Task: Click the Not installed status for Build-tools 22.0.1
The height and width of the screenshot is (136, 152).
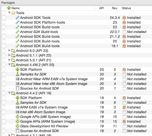Action: [x=137, y=32]
